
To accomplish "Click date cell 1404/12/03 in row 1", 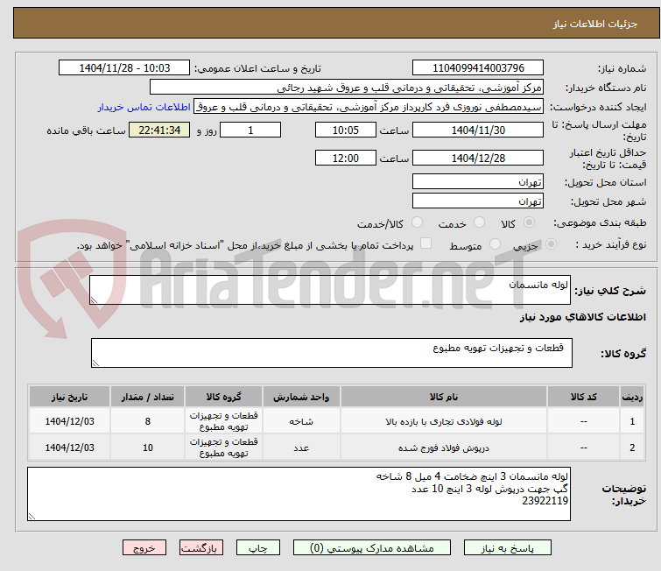I will 69,421.
